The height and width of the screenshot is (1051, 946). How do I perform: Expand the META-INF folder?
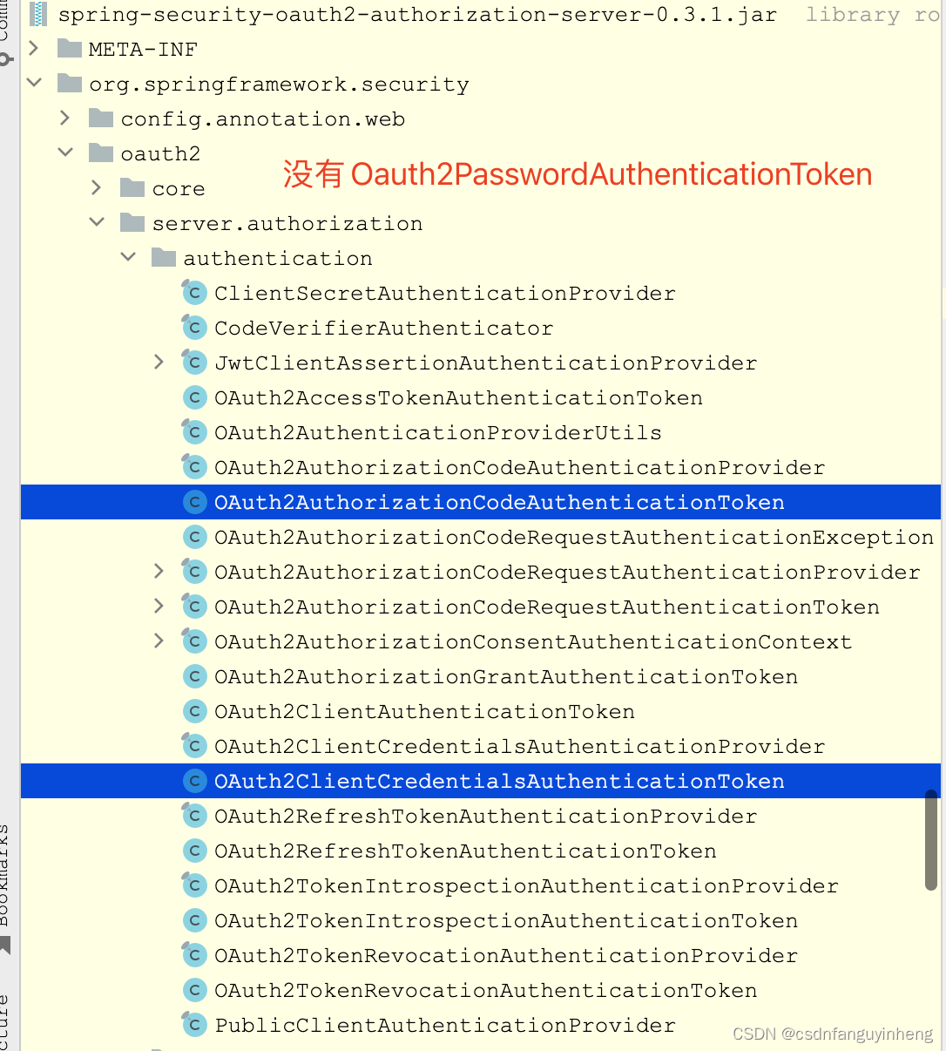point(34,48)
